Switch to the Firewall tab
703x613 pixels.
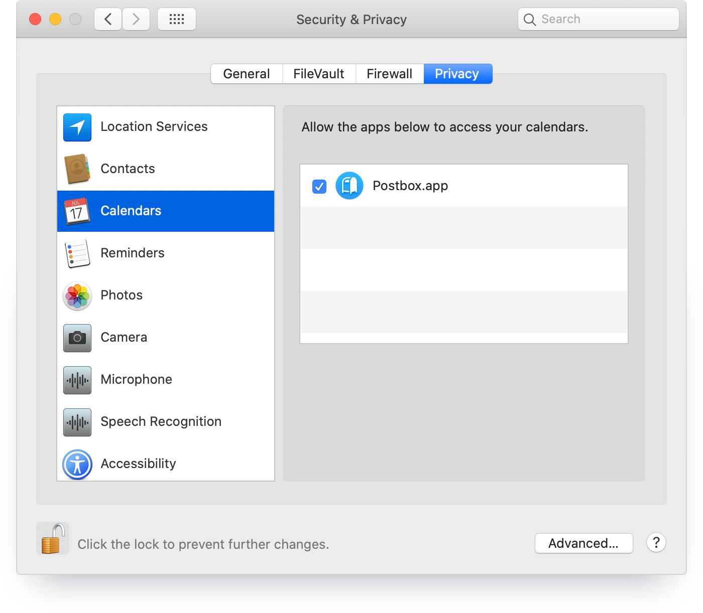(x=390, y=73)
